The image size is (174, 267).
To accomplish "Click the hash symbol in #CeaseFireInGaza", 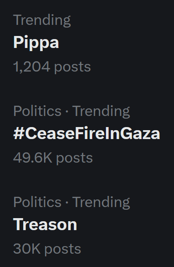I will tap(19, 133).
